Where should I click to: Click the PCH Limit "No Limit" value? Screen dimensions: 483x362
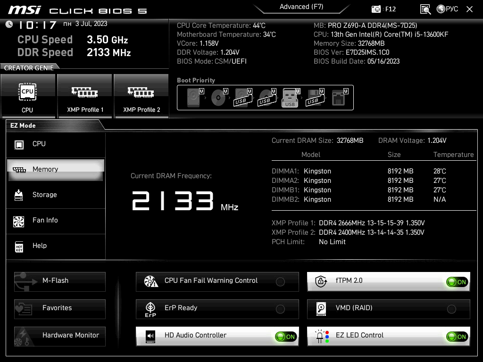(x=332, y=242)
